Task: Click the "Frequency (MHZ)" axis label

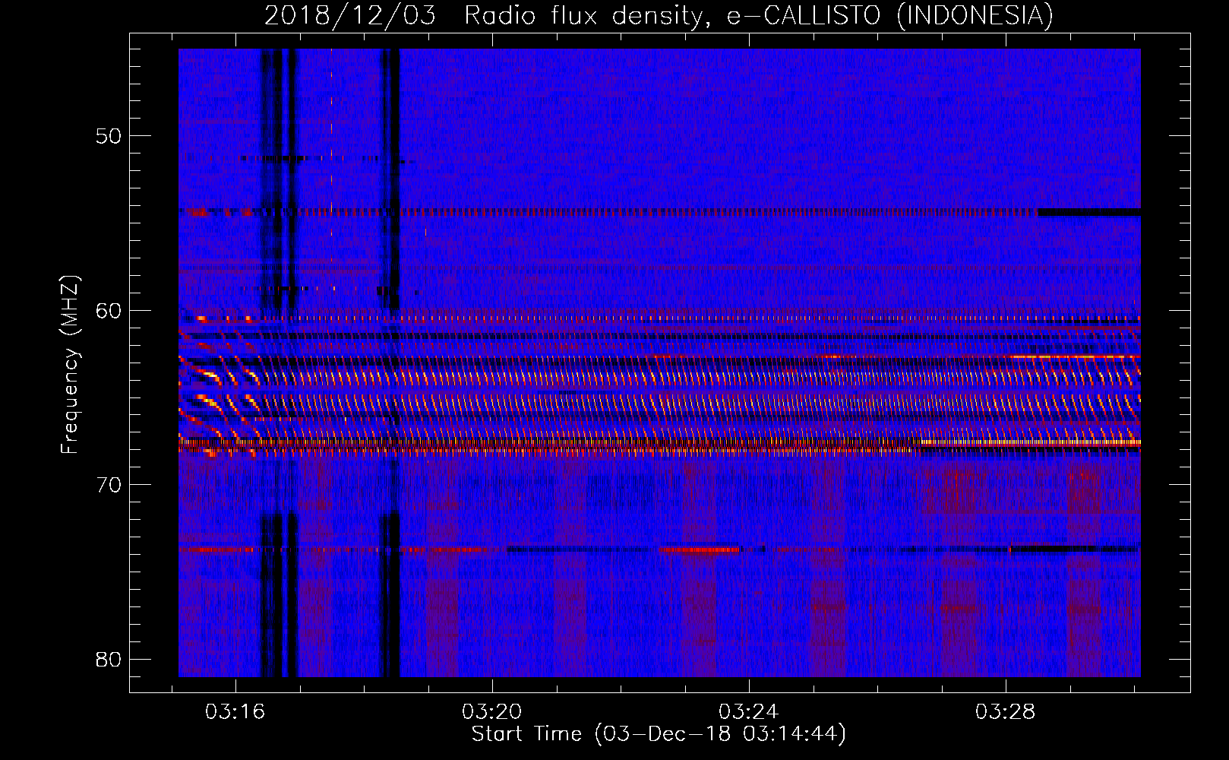Action: [x=70, y=365]
